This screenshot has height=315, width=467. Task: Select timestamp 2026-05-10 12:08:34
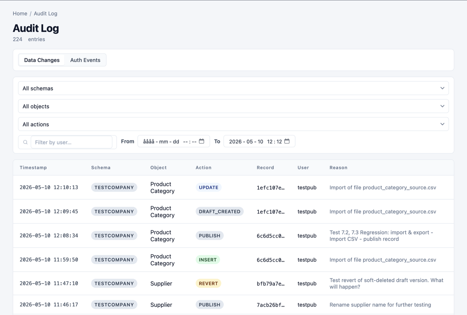pyautogui.click(x=49, y=236)
